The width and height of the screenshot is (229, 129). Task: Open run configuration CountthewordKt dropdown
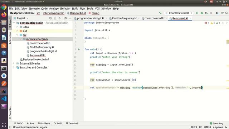(x=179, y=13)
